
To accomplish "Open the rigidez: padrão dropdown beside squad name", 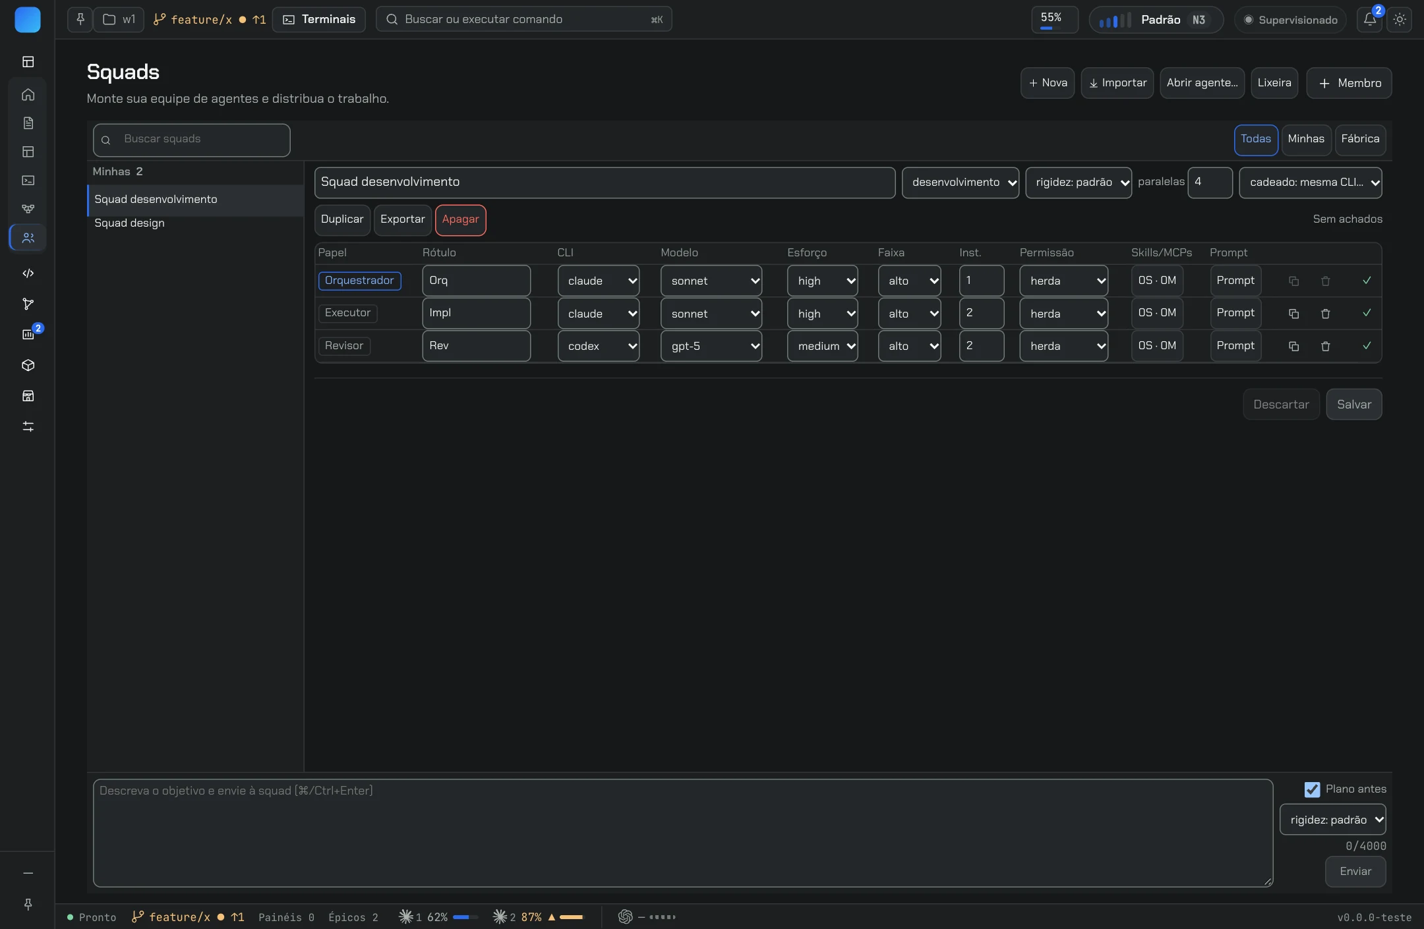I will click(x=1078, y=183).
